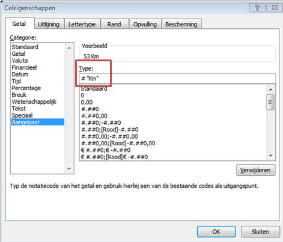283x242 pixels.
Task: Confirm with the OK button
Action: pyautogui.click(x=216, y=232)
